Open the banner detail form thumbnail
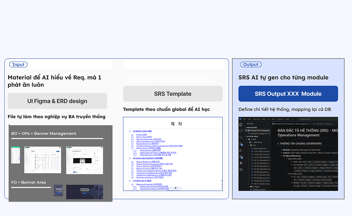Viewport: 352px width, 216px height. 85,160
